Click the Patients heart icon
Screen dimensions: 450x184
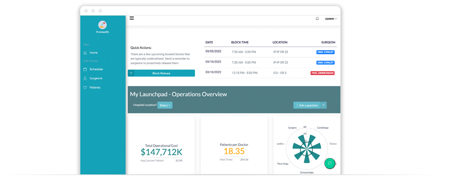pos(85,87)
